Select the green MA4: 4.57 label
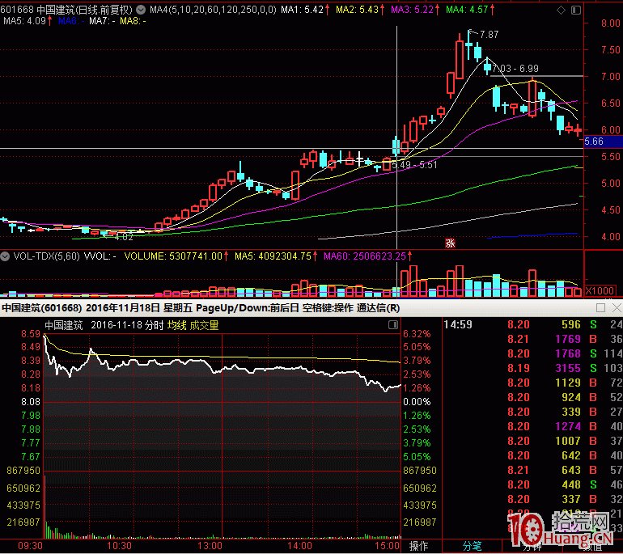Viewport: 623px width, 554px height. click(470, 10)
